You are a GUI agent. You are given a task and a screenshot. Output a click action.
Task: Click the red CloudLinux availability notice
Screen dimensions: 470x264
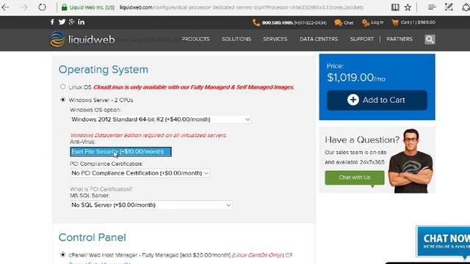pos(194,87)
